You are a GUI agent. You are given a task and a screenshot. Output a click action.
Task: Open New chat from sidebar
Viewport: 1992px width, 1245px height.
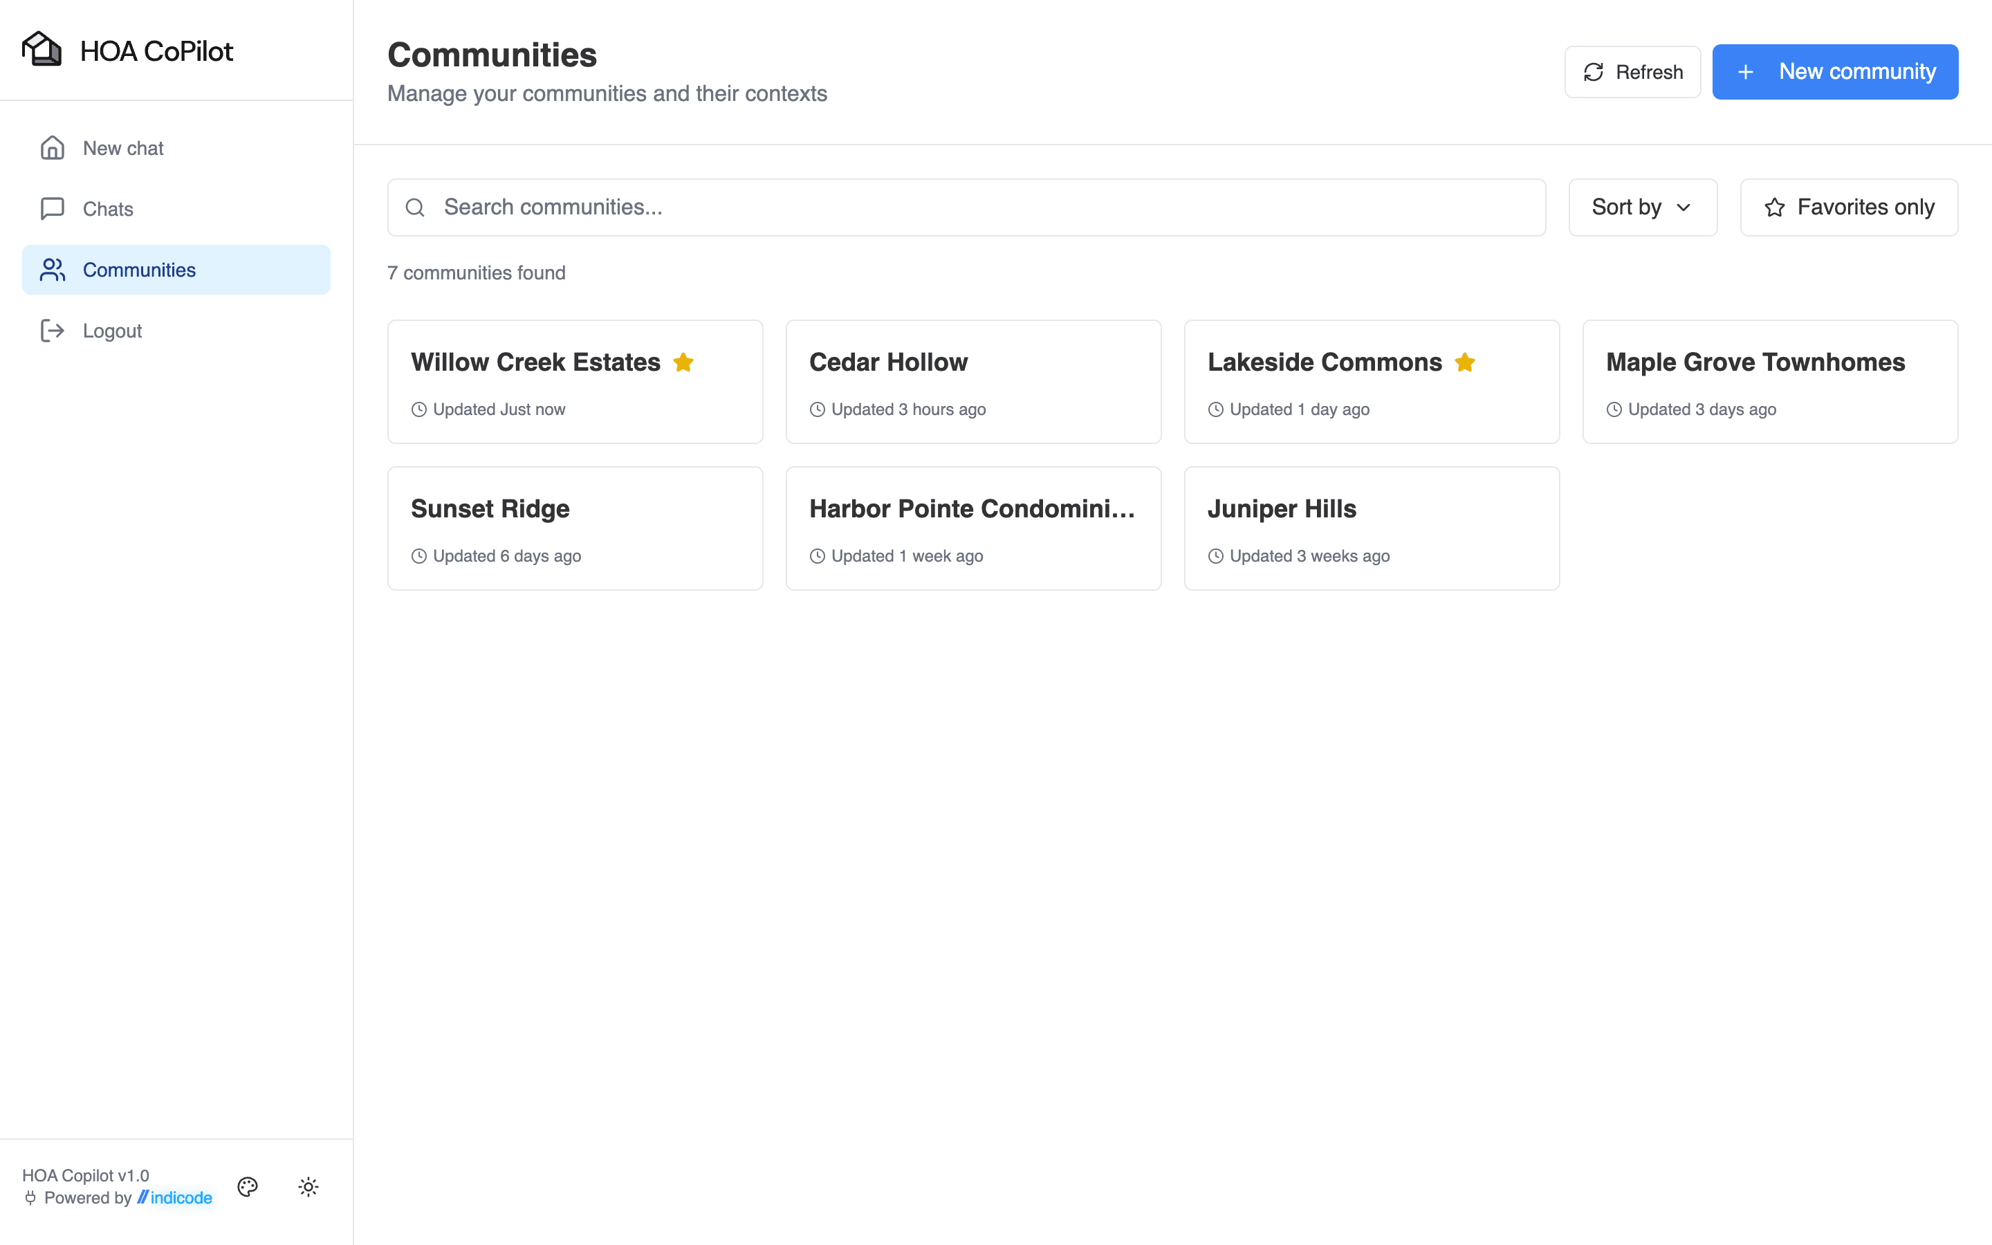click(x=176, y=148)
